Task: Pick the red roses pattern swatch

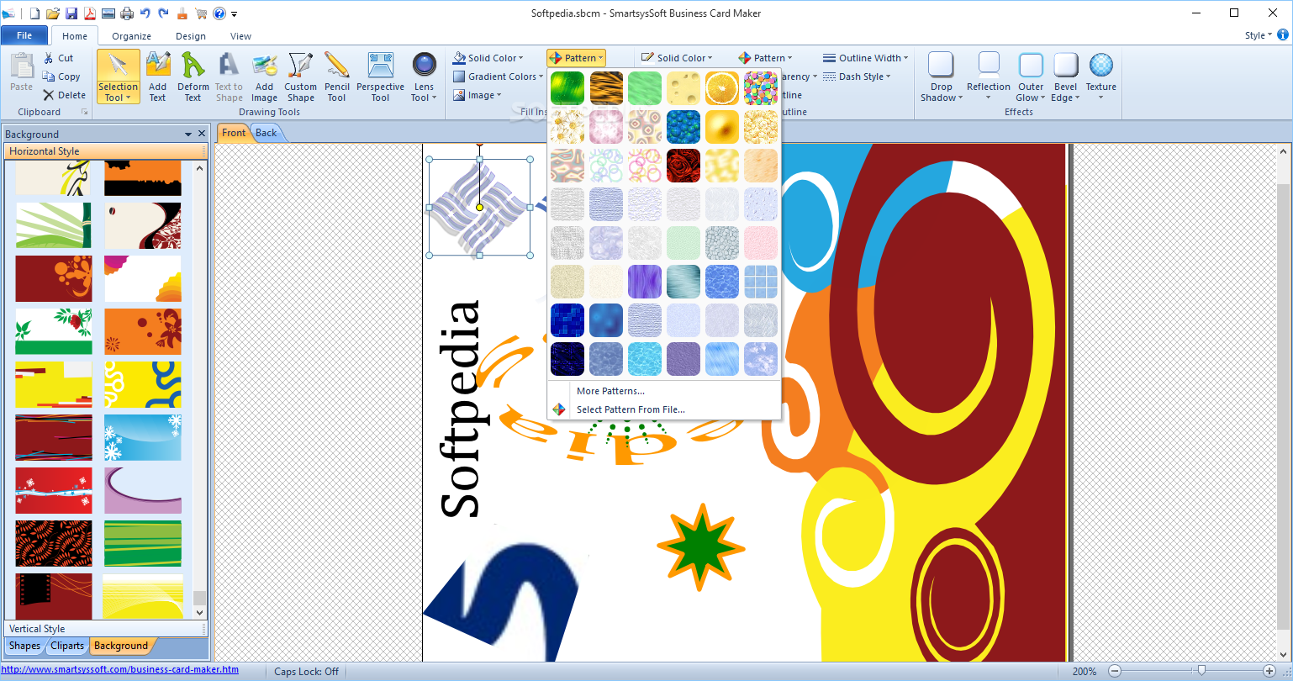Action: point(683,166)
